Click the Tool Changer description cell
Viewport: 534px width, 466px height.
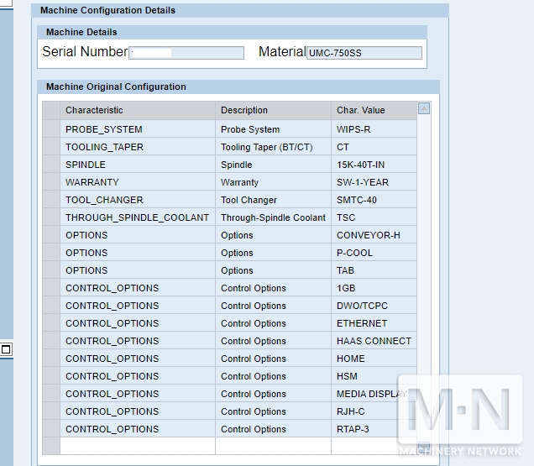click(x=273, y=200)
